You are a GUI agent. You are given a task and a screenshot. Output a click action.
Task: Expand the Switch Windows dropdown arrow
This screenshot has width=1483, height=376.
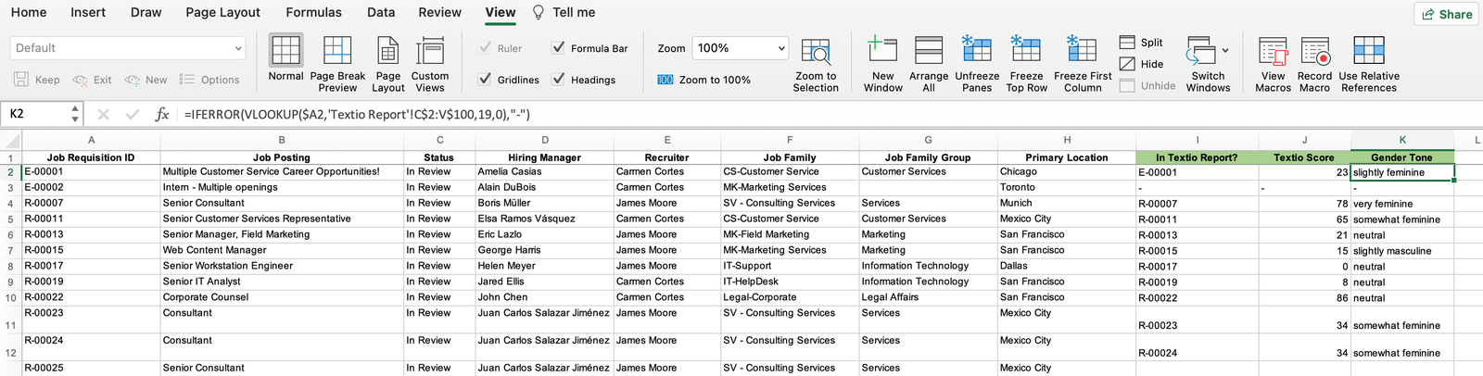(x=1225, y=50)
